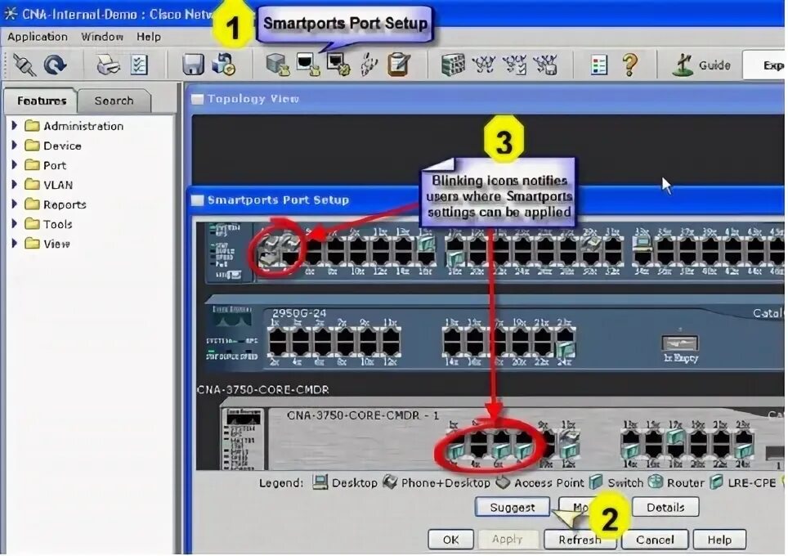
Task: Click the yellow question-mark Help icon
Action: click(x=629, y=65)
